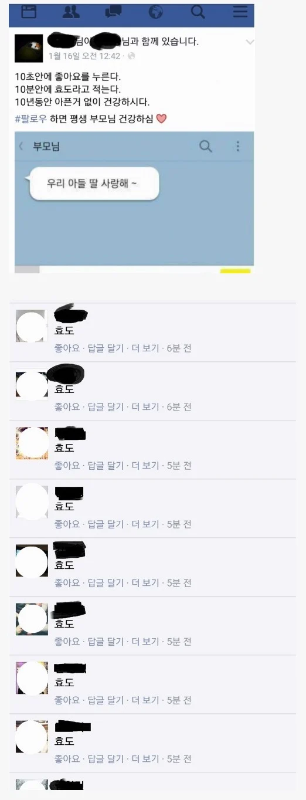Open the messages chat icon
Screen dimensions: 306x800
113,11
